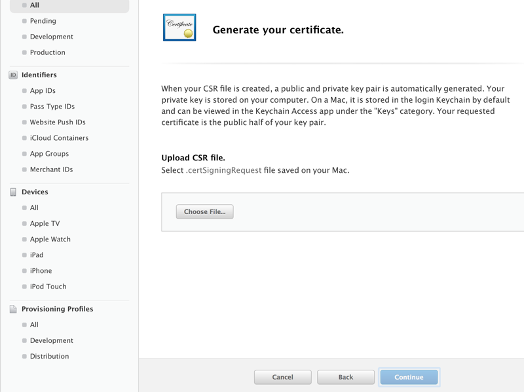Screen dimensions: 524x392
Task: Open iCloud Containers section
Action: click(59, 138)
